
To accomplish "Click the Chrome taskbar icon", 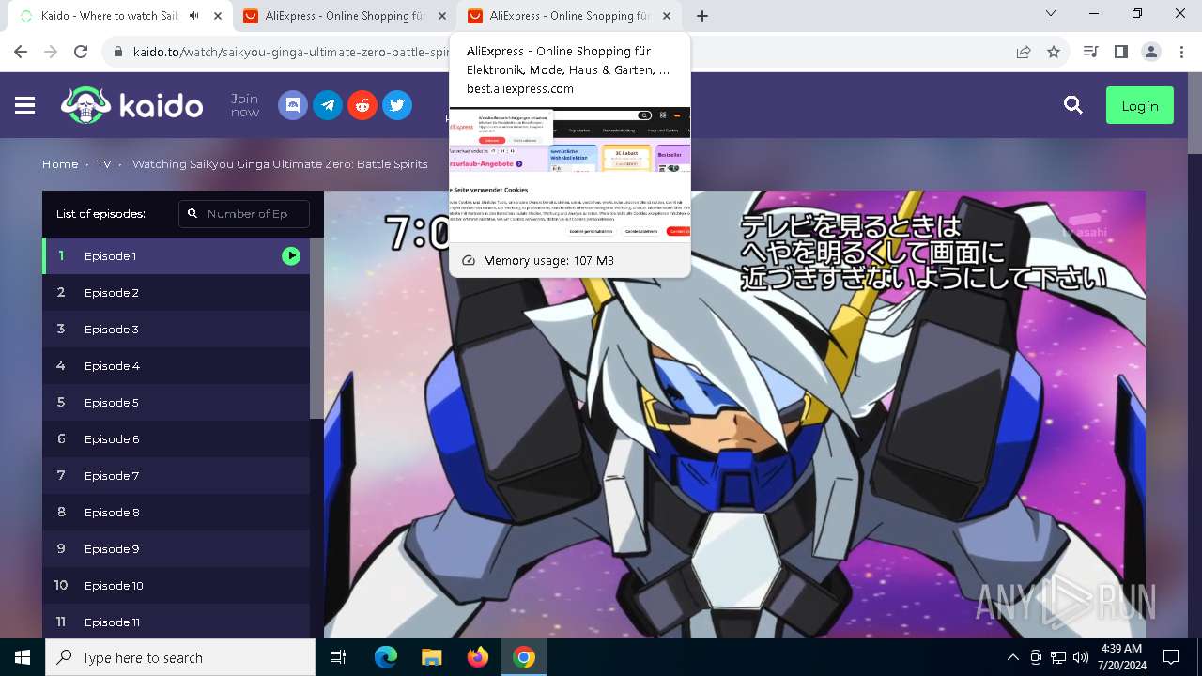I will click(524, 657).
